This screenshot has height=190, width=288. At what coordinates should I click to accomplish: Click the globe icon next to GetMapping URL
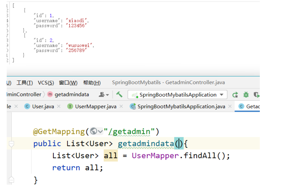pos(93,131)
